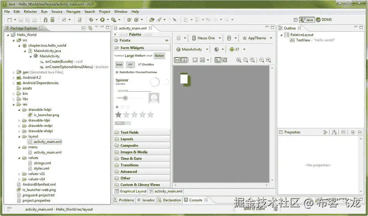Image resolution: width=368 pixels, height=216 pixels.
Task: Switch to the Problems tab
Action: point(124,200)
